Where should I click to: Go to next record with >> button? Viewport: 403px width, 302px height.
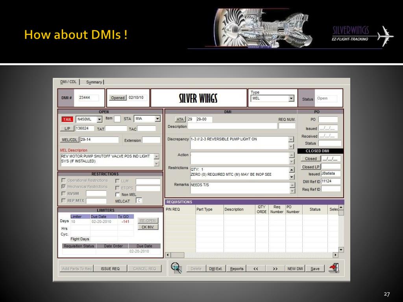pos(275,269)
